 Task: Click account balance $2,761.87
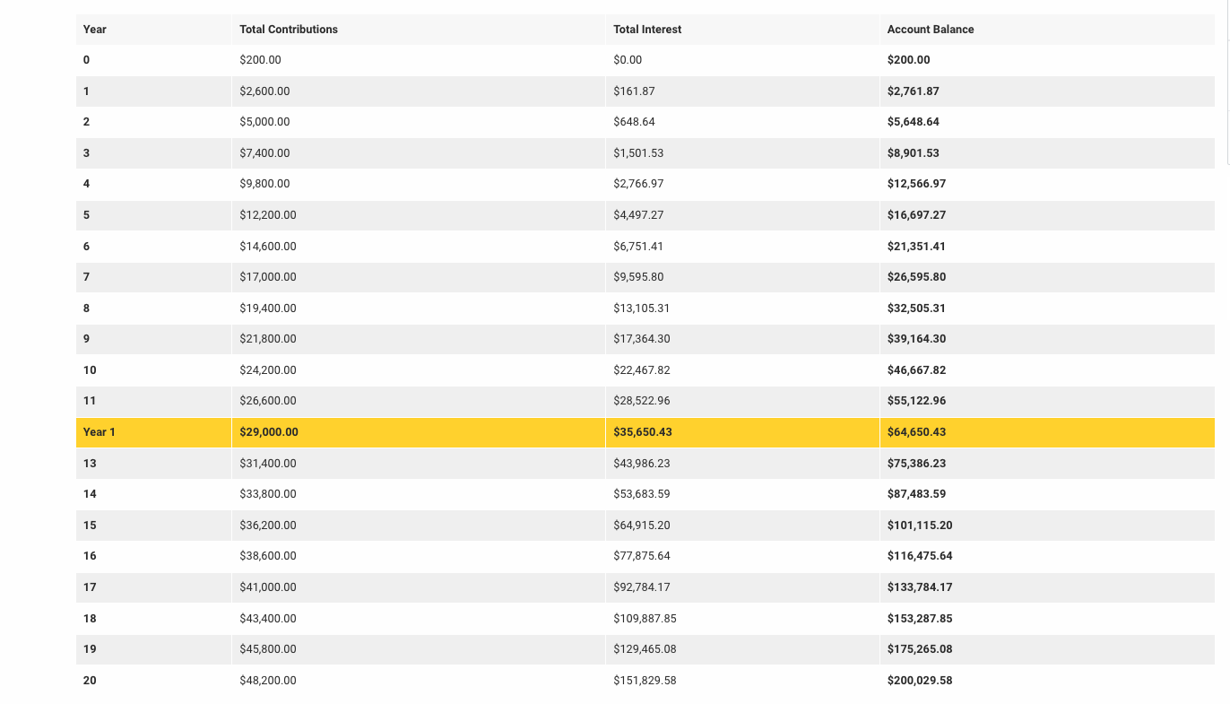click(x=914, y=91)
